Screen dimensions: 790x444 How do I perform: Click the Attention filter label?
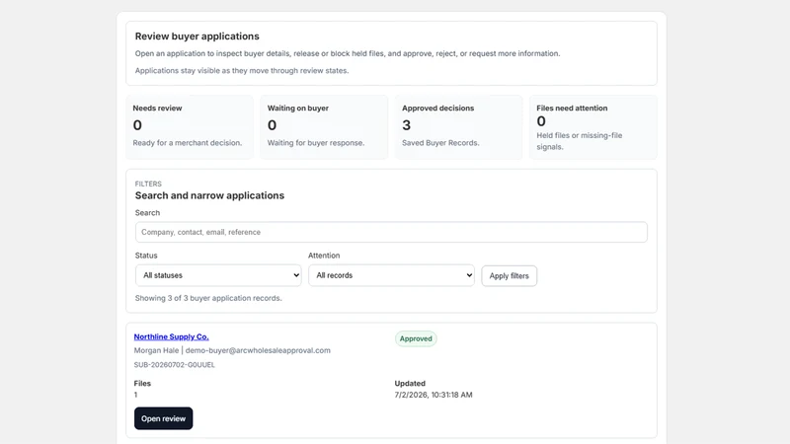[324, 256]
